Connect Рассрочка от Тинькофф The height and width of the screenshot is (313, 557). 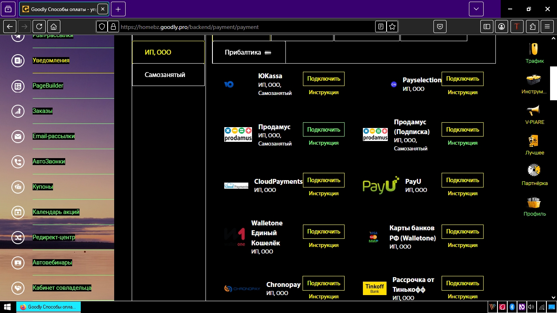(x=462, y=283)
